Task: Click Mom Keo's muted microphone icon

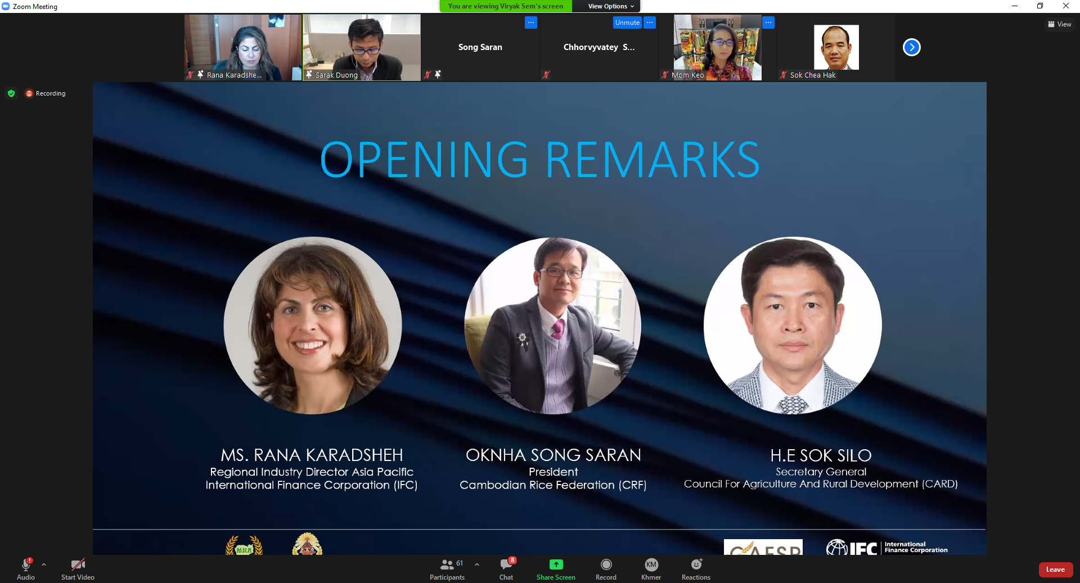Action: [664, 75]
